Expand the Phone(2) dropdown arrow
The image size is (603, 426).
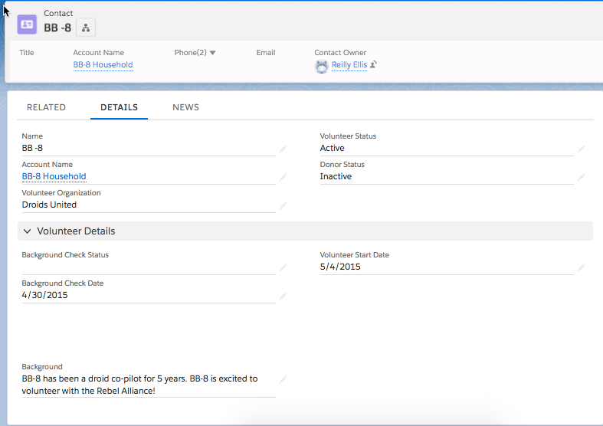coord(212,53)
